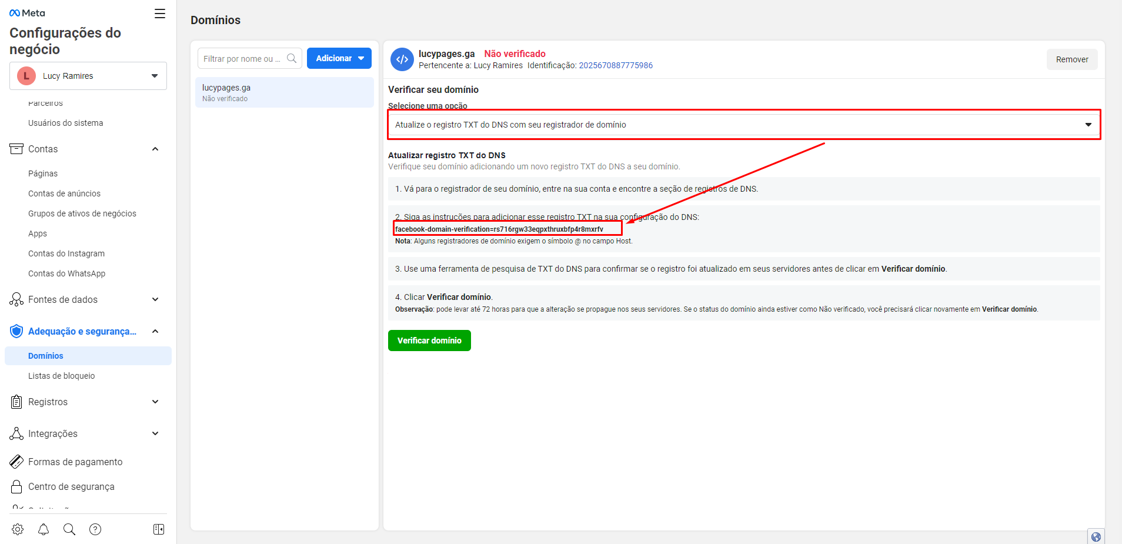Select Apps in the sidebar
The width and height of the screenshot is (1122, 544).
pyautogui.click(x=38, y=233)
